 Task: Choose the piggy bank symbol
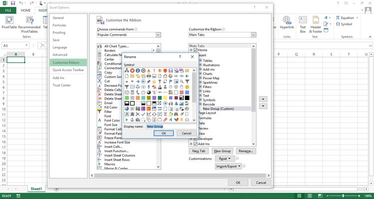pos(143,93)
